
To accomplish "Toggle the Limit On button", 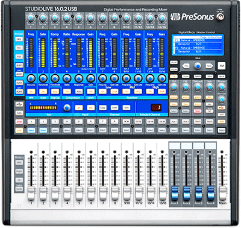I will tap(90, 92).
